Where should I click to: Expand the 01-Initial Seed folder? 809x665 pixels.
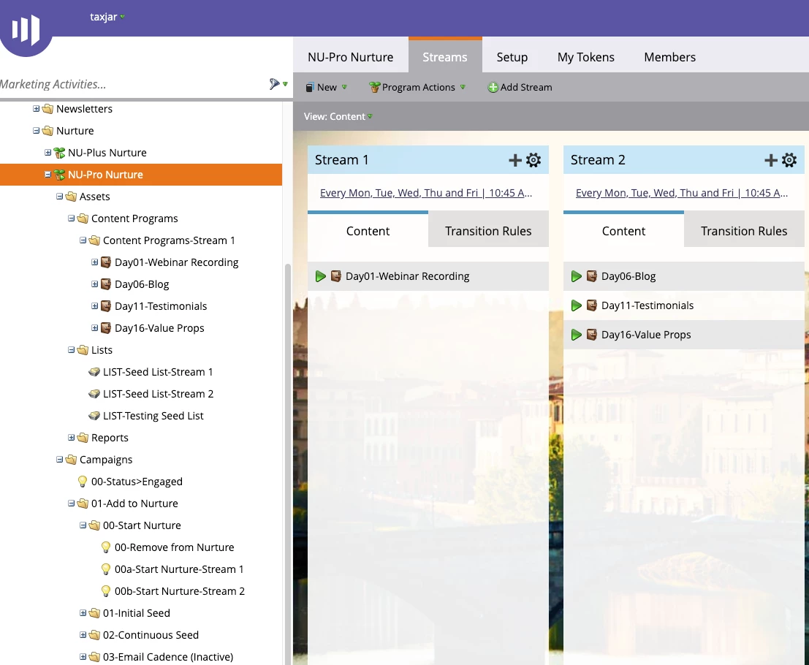pyautogui.click(x=83, y=613)
